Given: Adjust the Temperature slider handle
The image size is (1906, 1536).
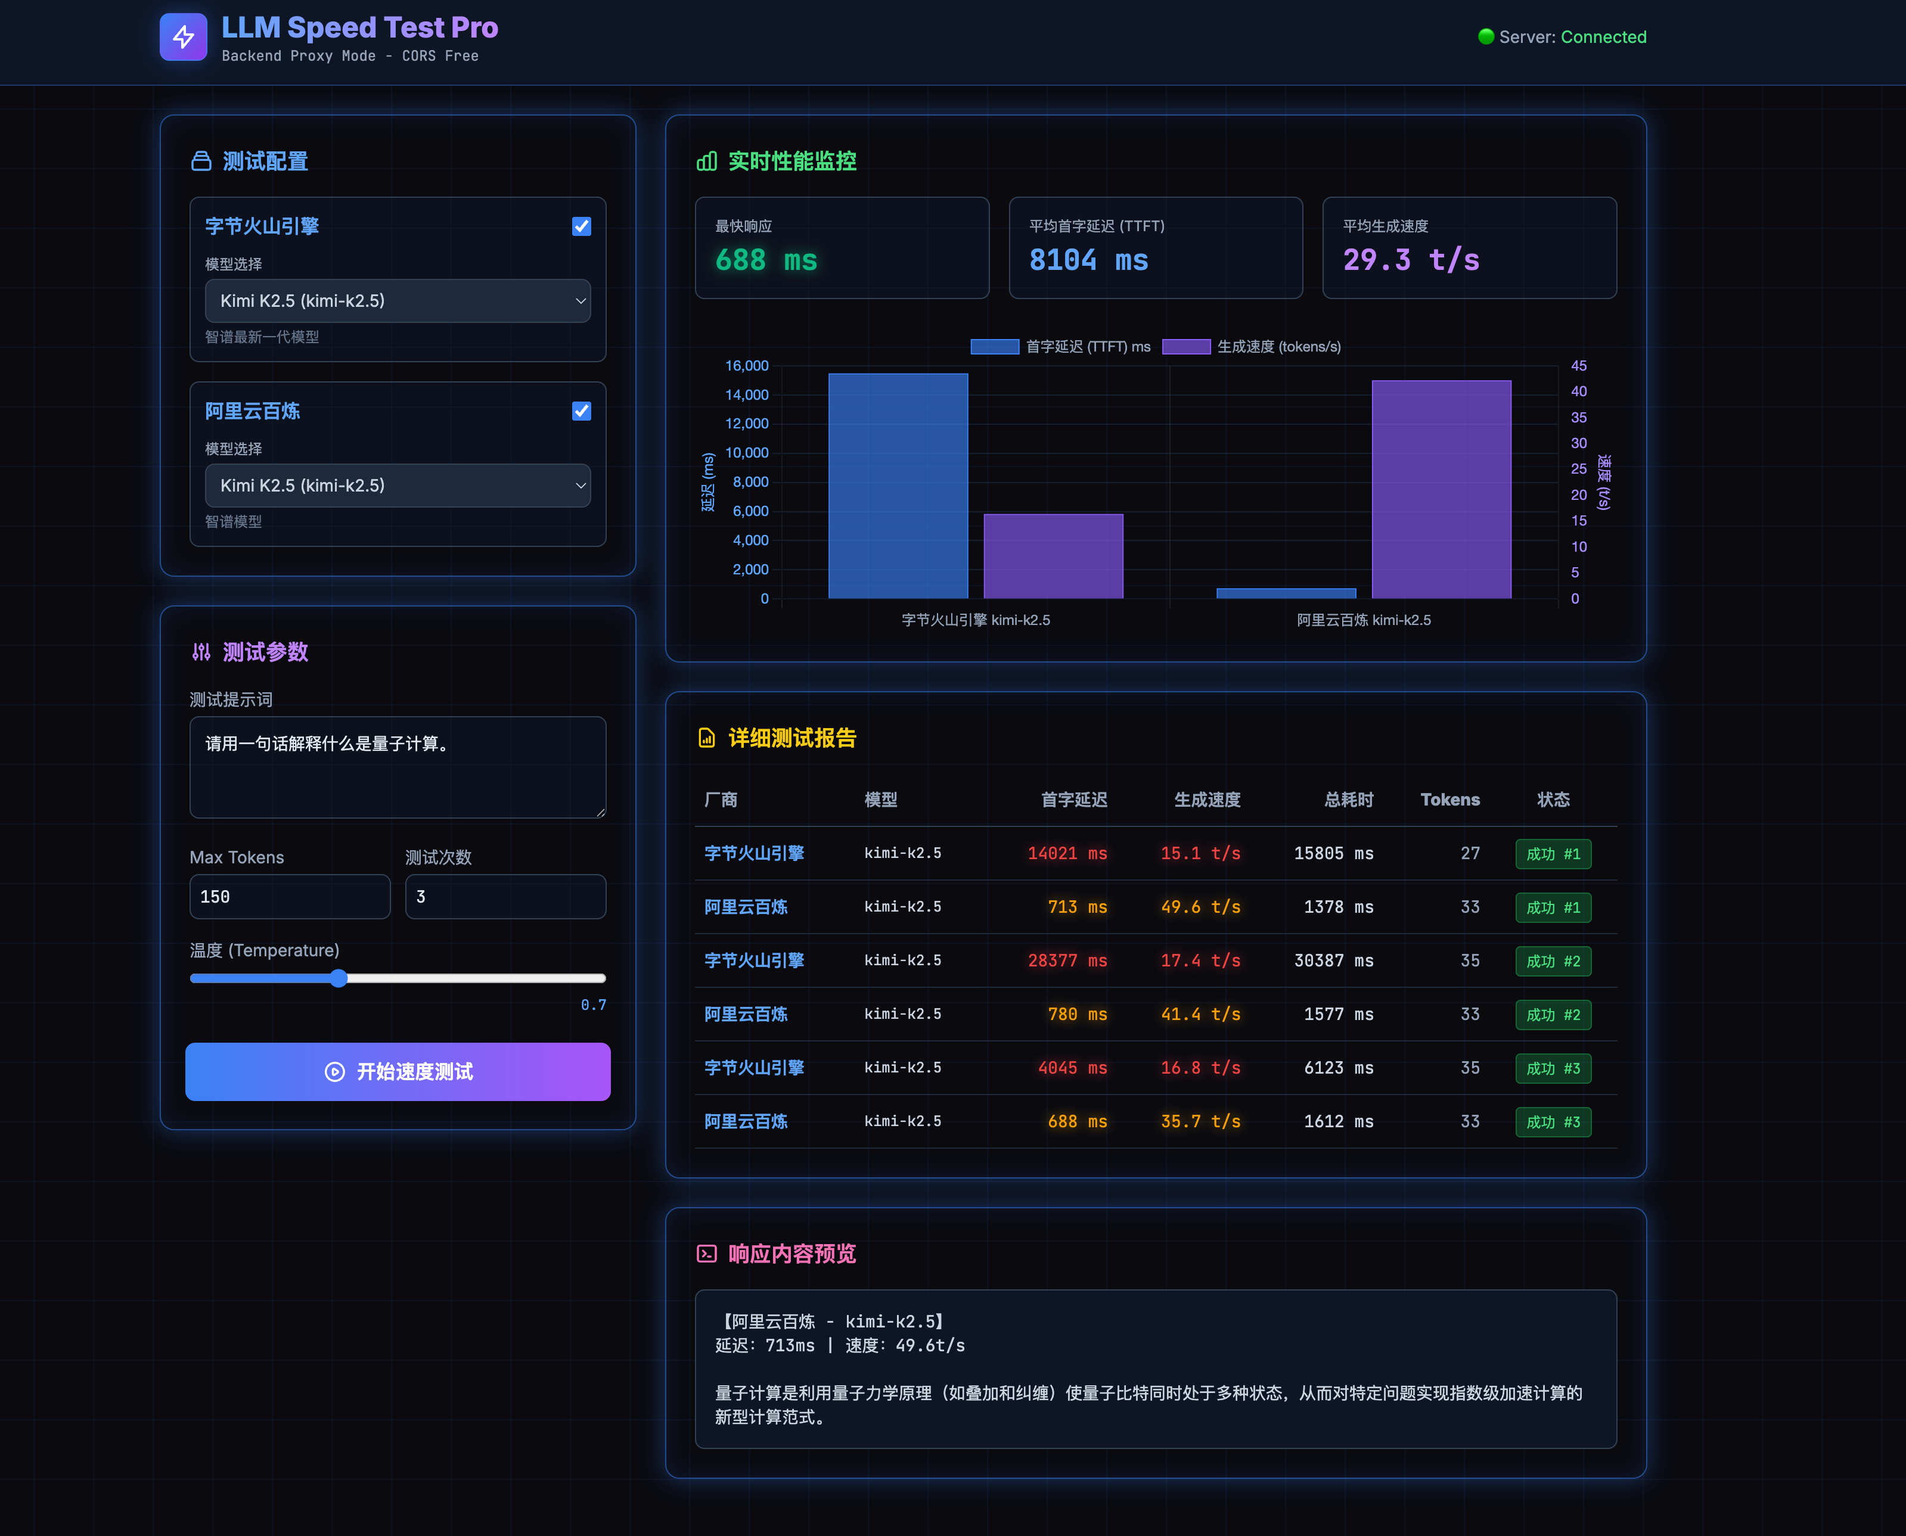Looking at the screenshot, I should pos(338,978).
